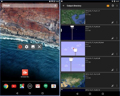Open the three-dot menu for 2015_12_21_16_12_29
This screenshot has width=120, height=96.
(117, 86)
